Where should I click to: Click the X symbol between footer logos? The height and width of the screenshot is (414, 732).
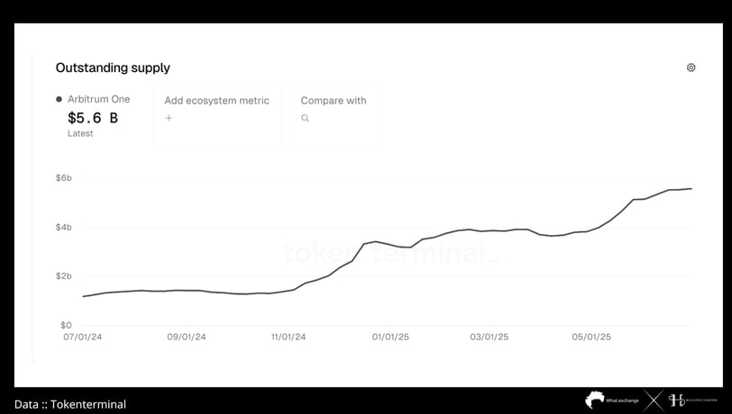[654, 400]
